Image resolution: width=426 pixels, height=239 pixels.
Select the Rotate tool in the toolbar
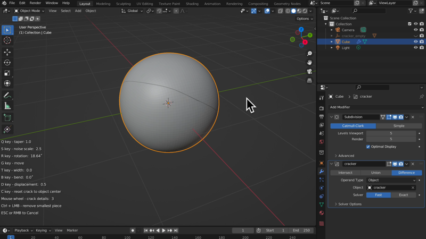coord(7,63)
